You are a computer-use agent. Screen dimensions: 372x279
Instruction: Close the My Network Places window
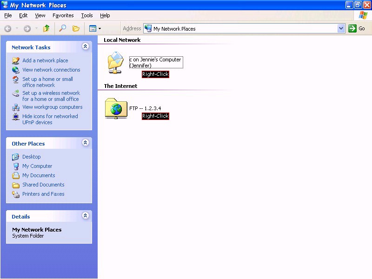[x=367, y=5]
